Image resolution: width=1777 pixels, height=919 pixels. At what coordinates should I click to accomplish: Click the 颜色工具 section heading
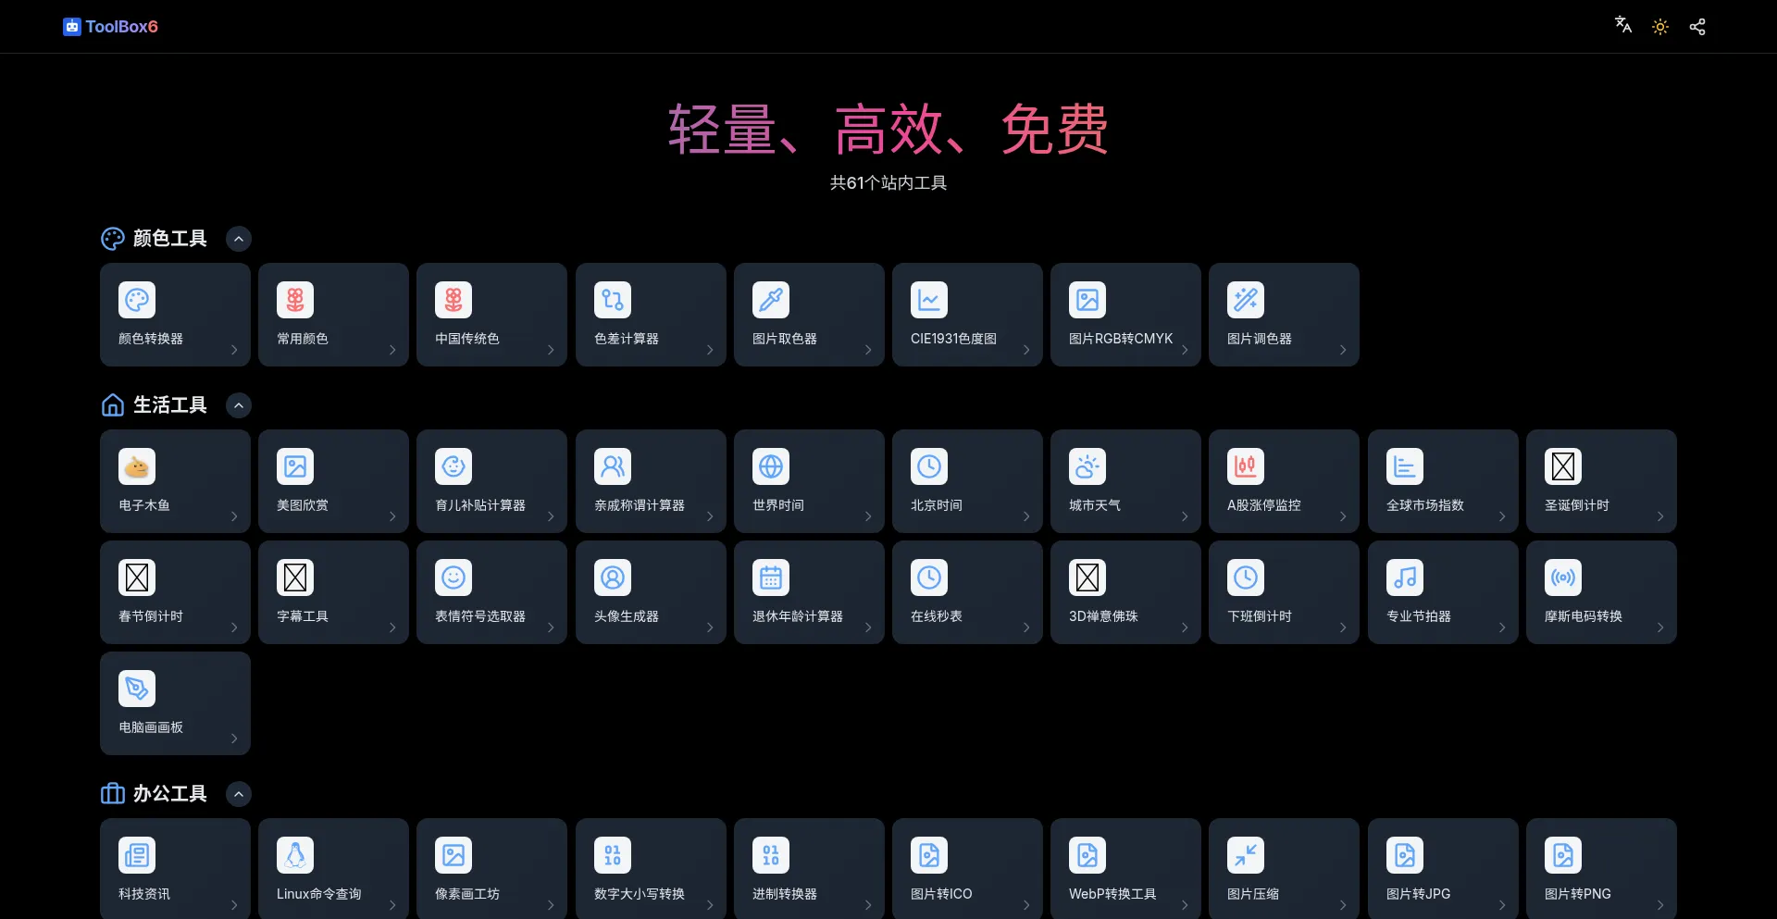170,239
